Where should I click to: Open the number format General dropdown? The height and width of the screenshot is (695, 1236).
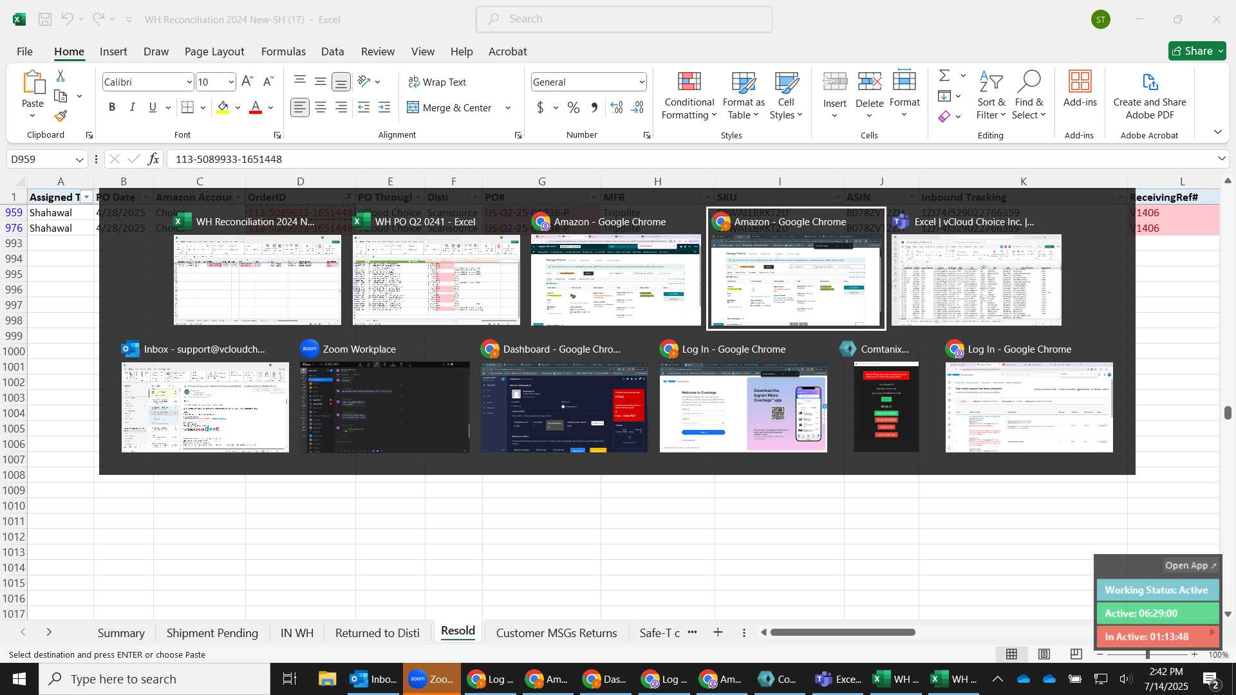[642, 82]
